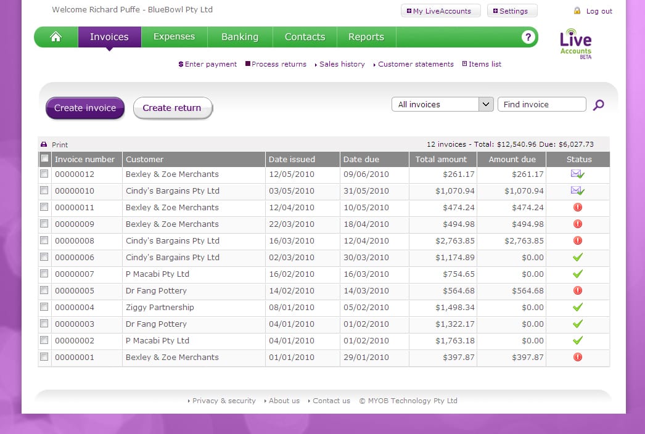Tick checkbox for invoice 00000006

[44, 256]
